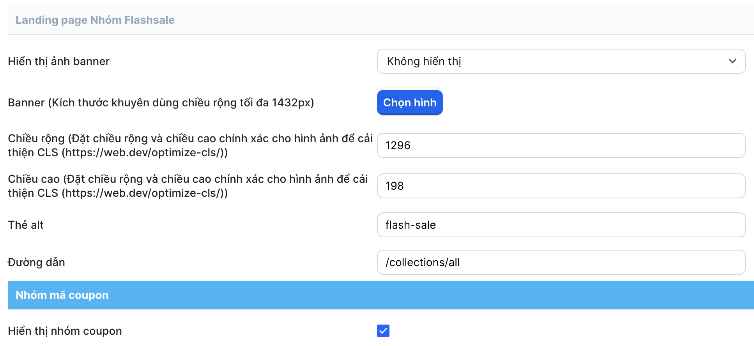The width and height of the screenshot is (754, 346).
Task: Click the chevron arrow of banner dropdown
Action: (732, 61)
